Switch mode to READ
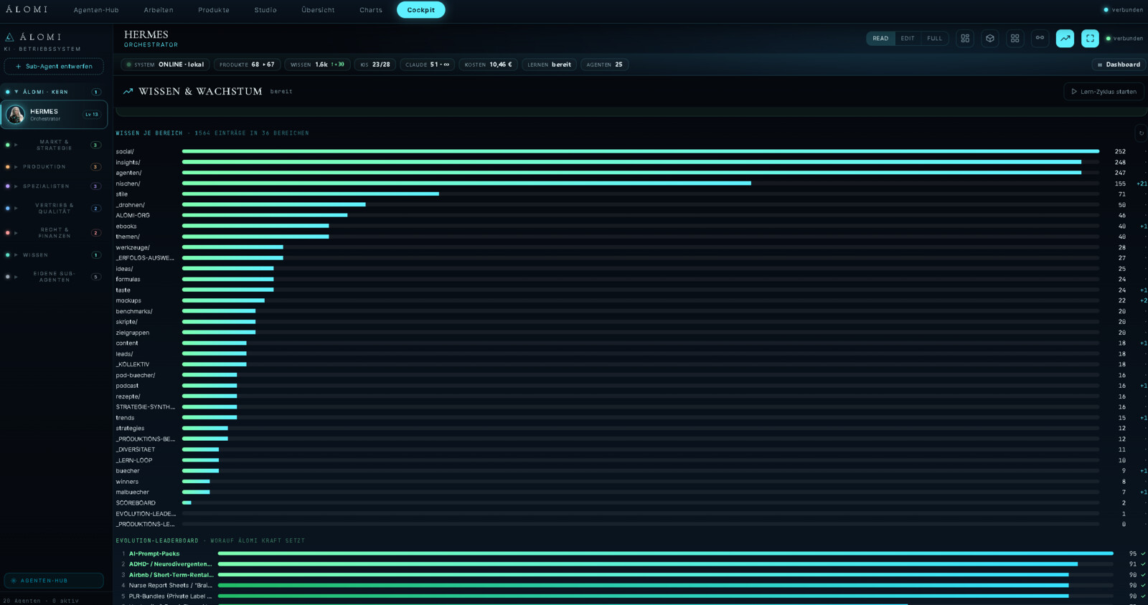The image size is (1148, 605). [x=880, y=39]
